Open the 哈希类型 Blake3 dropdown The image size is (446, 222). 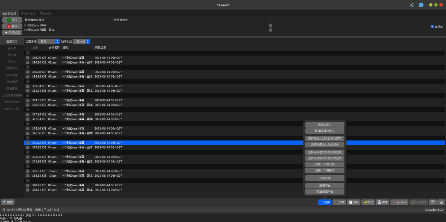82,41
